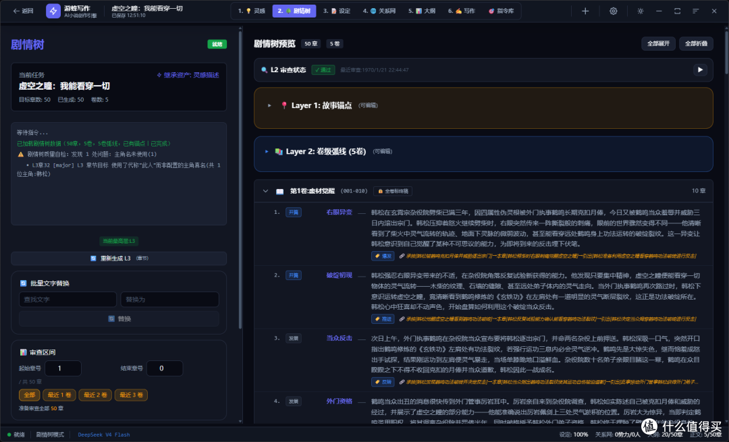The height and width of the screenshot is (442, 729).
Task: Select the 2. 剧情树 tab
Action: 294,11
